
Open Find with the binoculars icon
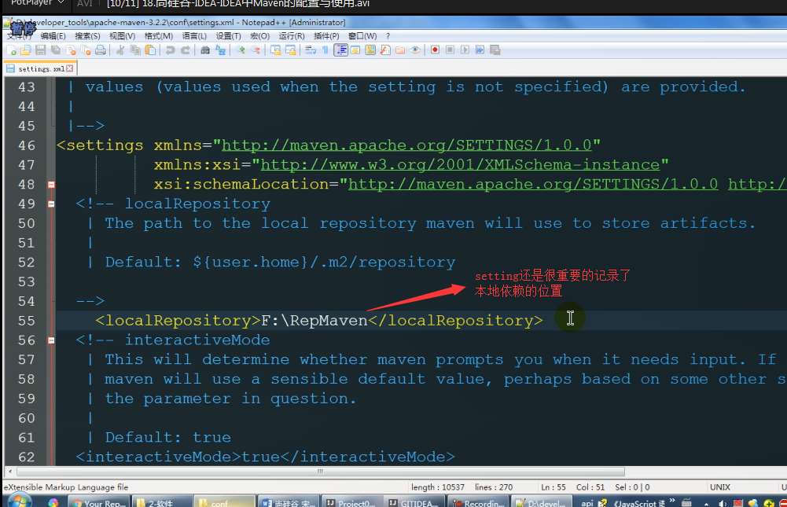[x=204, y=50]
